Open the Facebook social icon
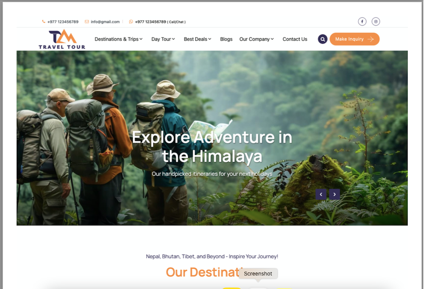This screenshot has height=289, width=424. click(362, 21)
